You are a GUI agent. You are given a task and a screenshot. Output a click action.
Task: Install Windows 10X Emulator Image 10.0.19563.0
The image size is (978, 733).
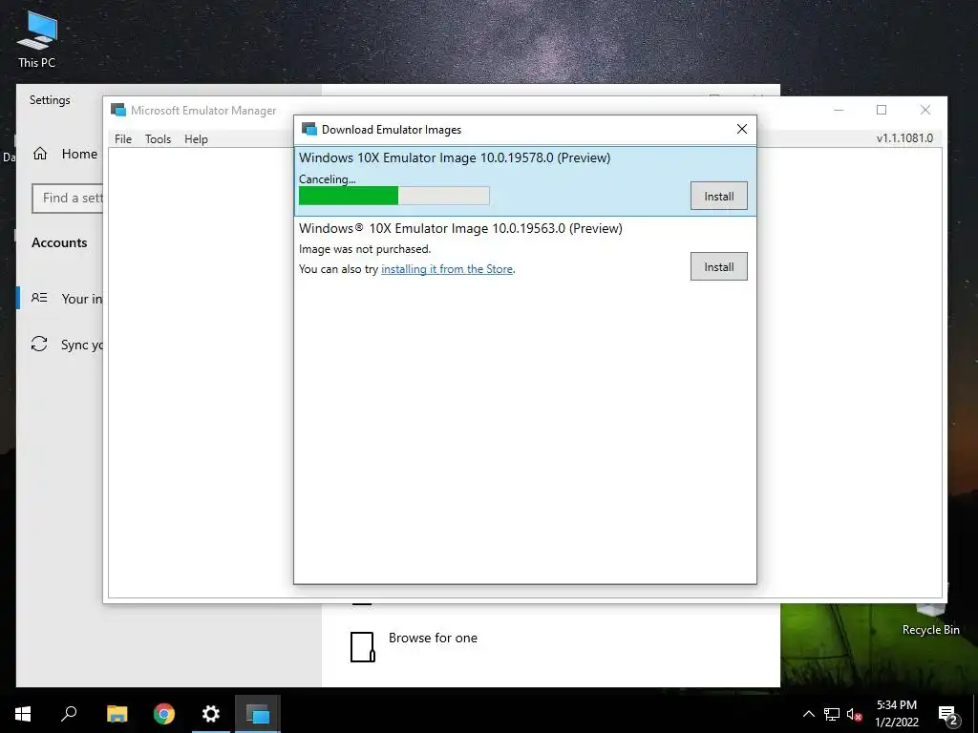click(x=718, y=267)
